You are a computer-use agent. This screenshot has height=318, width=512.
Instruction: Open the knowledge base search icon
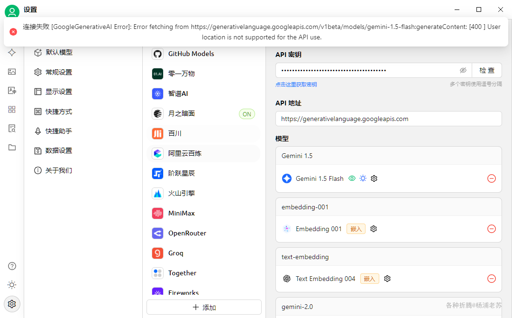[12, 129]
